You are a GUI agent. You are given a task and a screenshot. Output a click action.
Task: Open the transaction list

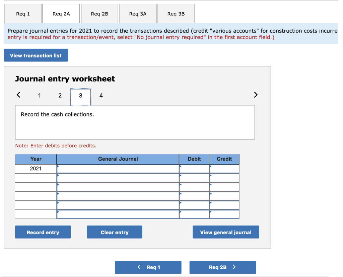click(x=36, y=55)
